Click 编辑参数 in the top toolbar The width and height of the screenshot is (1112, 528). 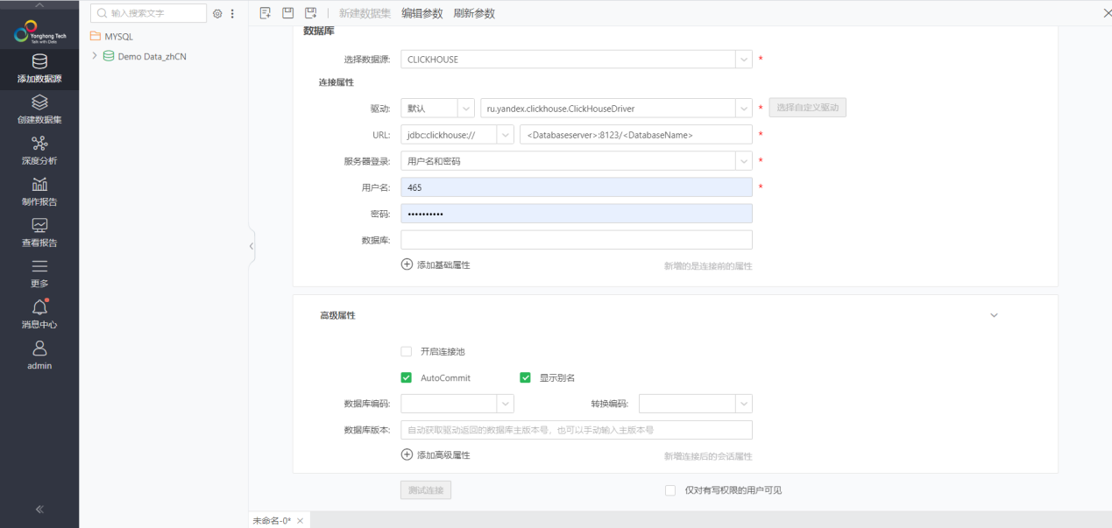point(422,13)
